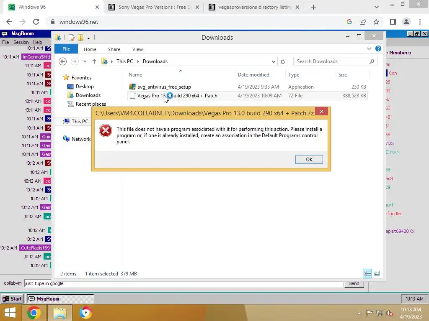
Task: Click Downloads in the address breadcrumb
Action: tap(155, 61)
